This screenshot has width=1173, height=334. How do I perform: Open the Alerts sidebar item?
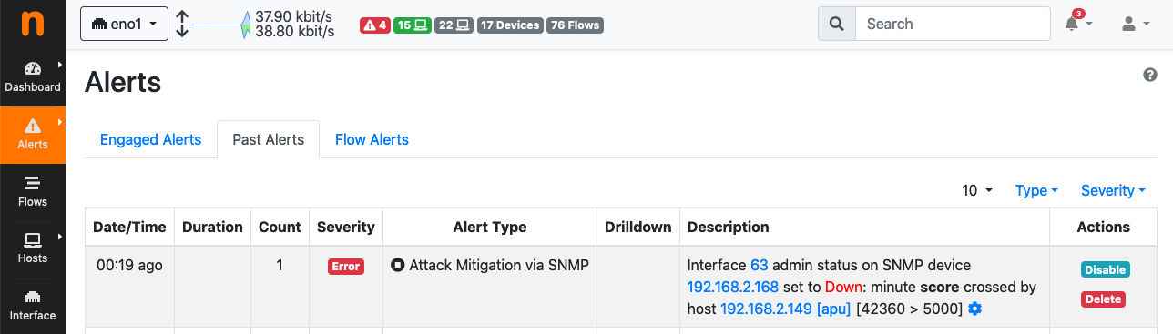point(33,135)
